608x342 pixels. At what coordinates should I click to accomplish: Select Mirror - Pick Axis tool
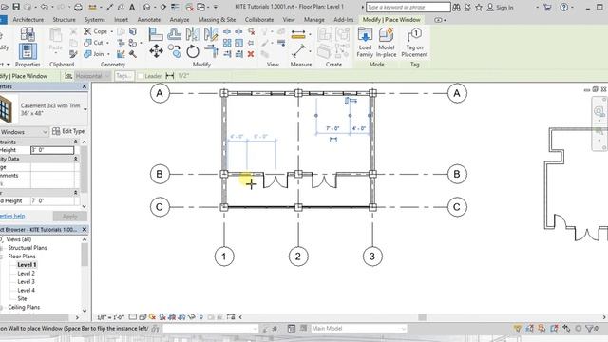[192, 34]
